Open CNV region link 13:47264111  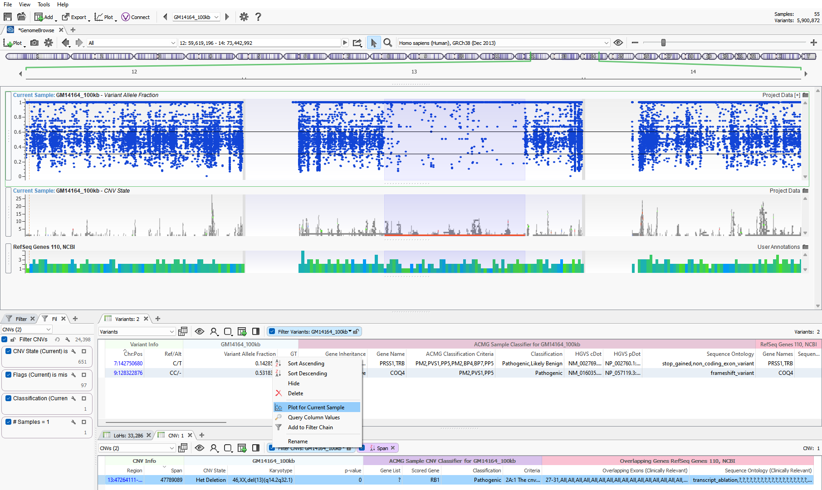[125, 480]
